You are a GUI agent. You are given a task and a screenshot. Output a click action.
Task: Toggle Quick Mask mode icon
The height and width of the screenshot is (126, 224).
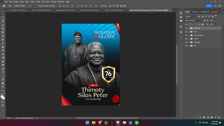click(x=3, y=102)
